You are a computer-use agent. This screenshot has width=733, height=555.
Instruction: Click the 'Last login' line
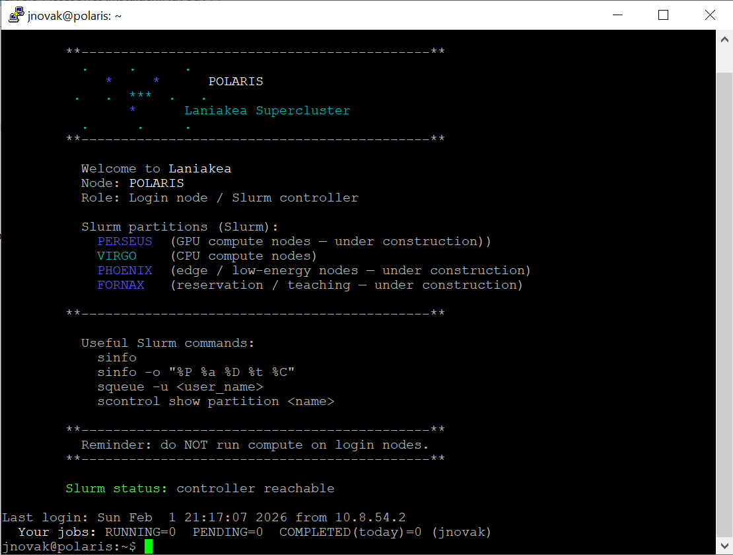click(x=204, y=517)
